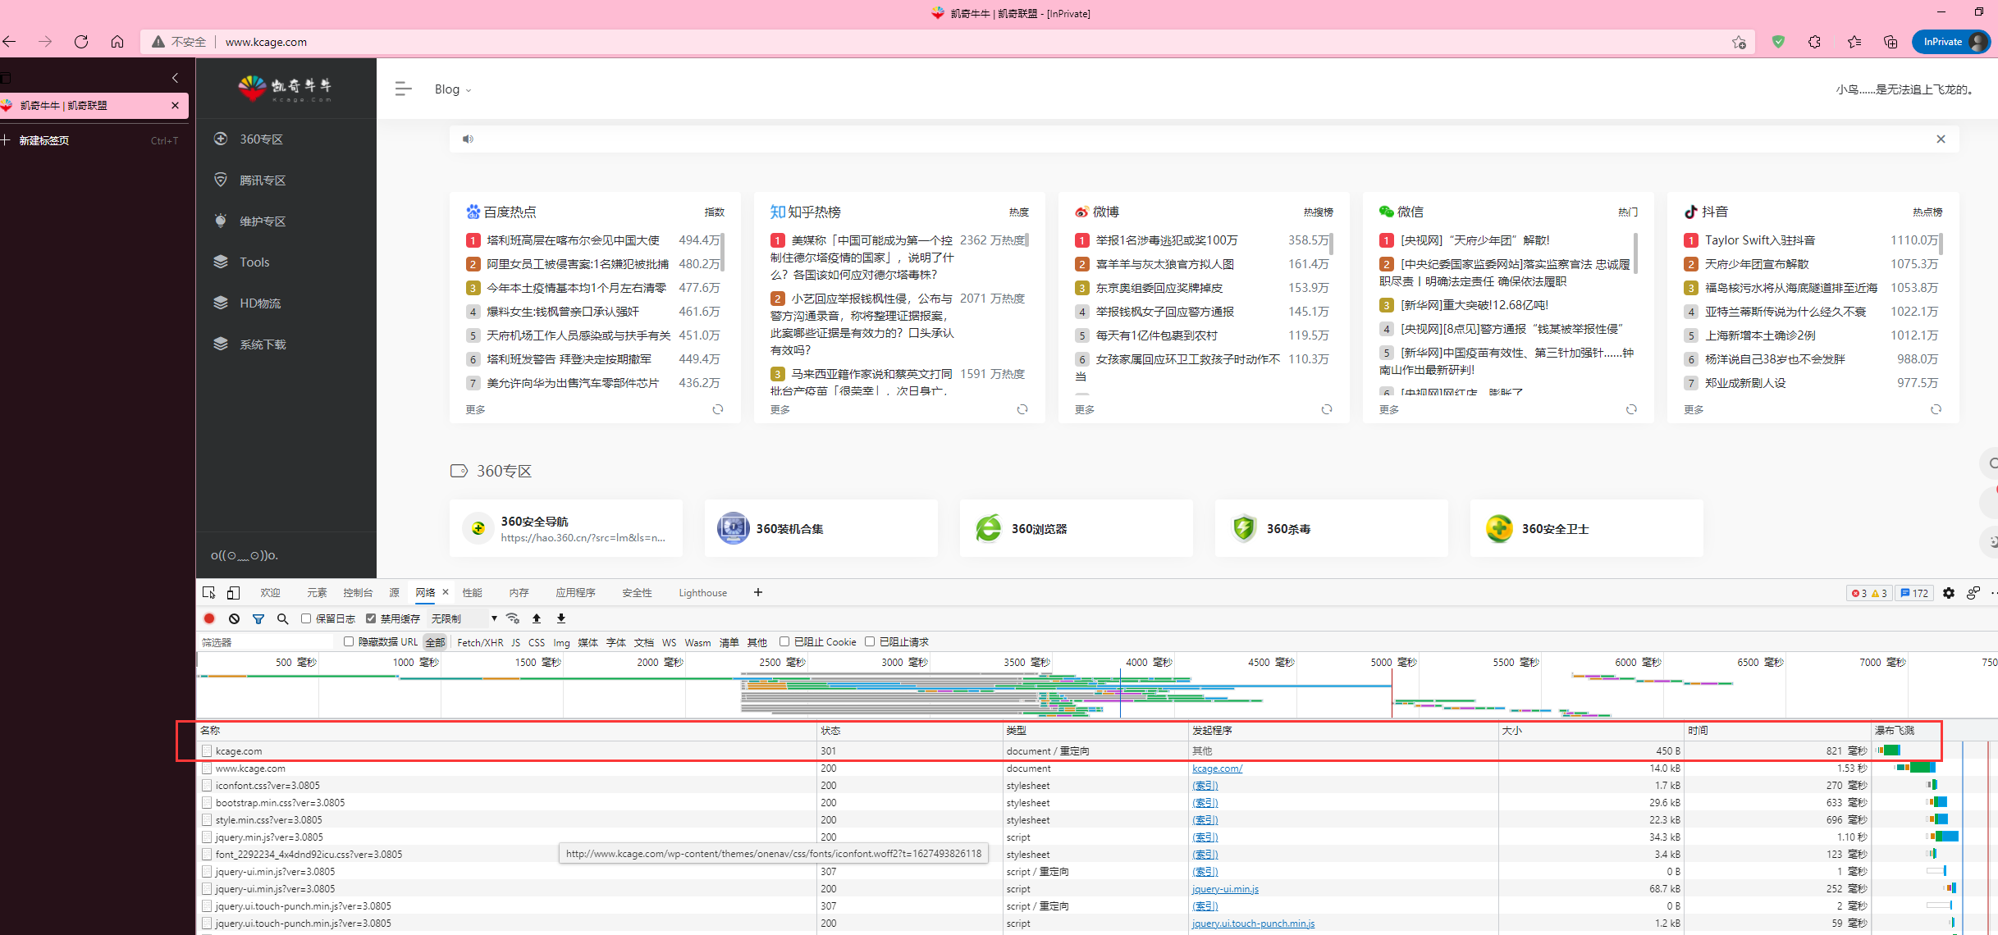Open the 应用程序 tab
The width and height of the screenshot is (1998, 935).
tap(575, 592)
